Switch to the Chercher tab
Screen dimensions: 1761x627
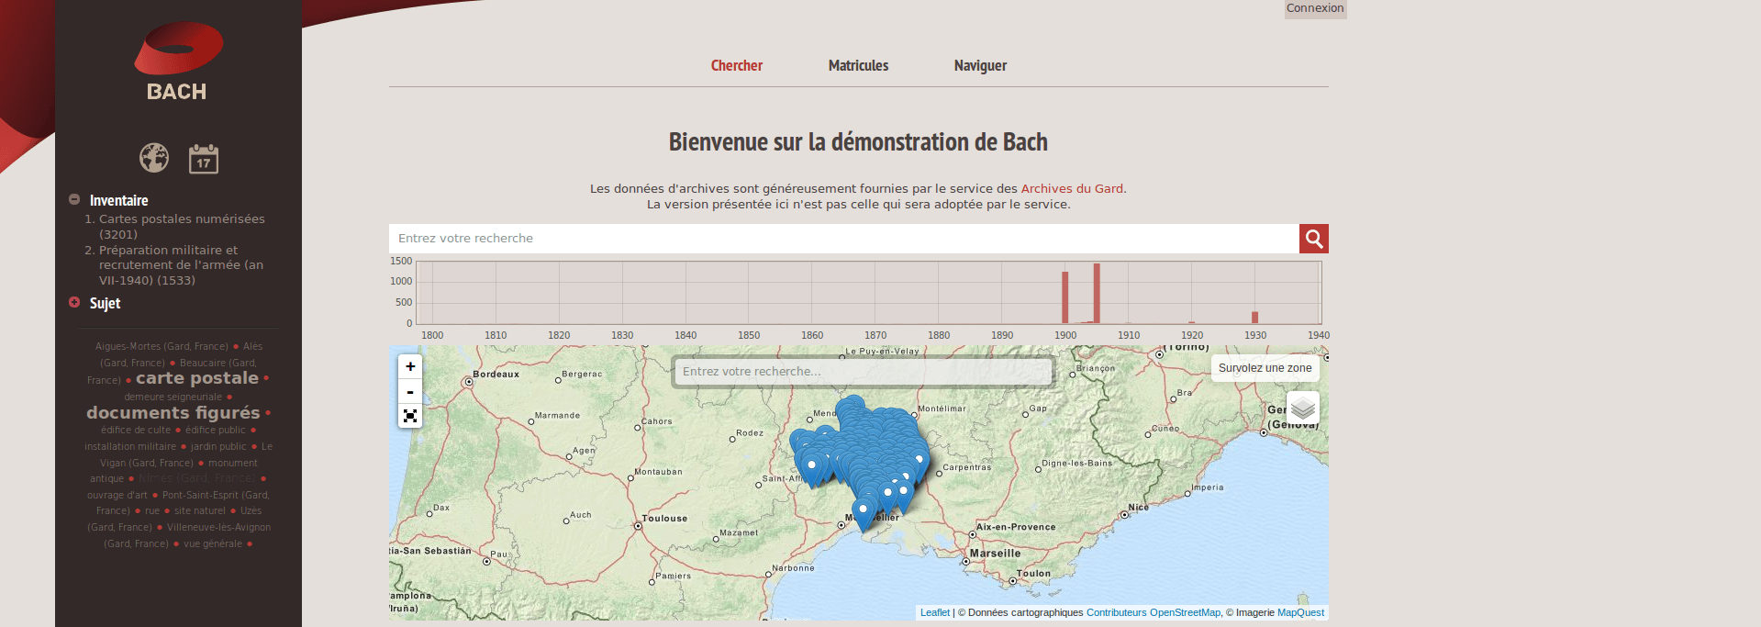click(737, 66)
